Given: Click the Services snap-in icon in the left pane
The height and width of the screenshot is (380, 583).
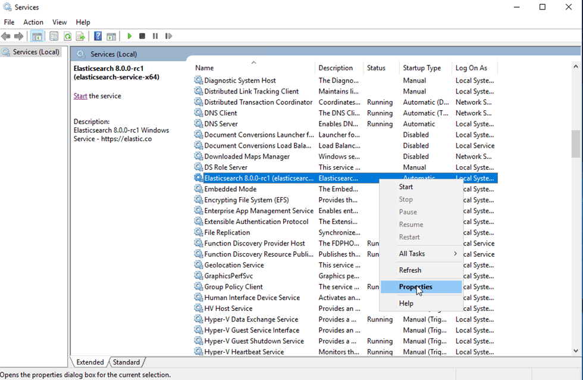Looking at the screenshot, I should 5,52.
